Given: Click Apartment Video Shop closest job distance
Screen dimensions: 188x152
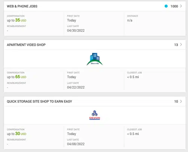Looking at the screenshot, I should pos(133,77).
